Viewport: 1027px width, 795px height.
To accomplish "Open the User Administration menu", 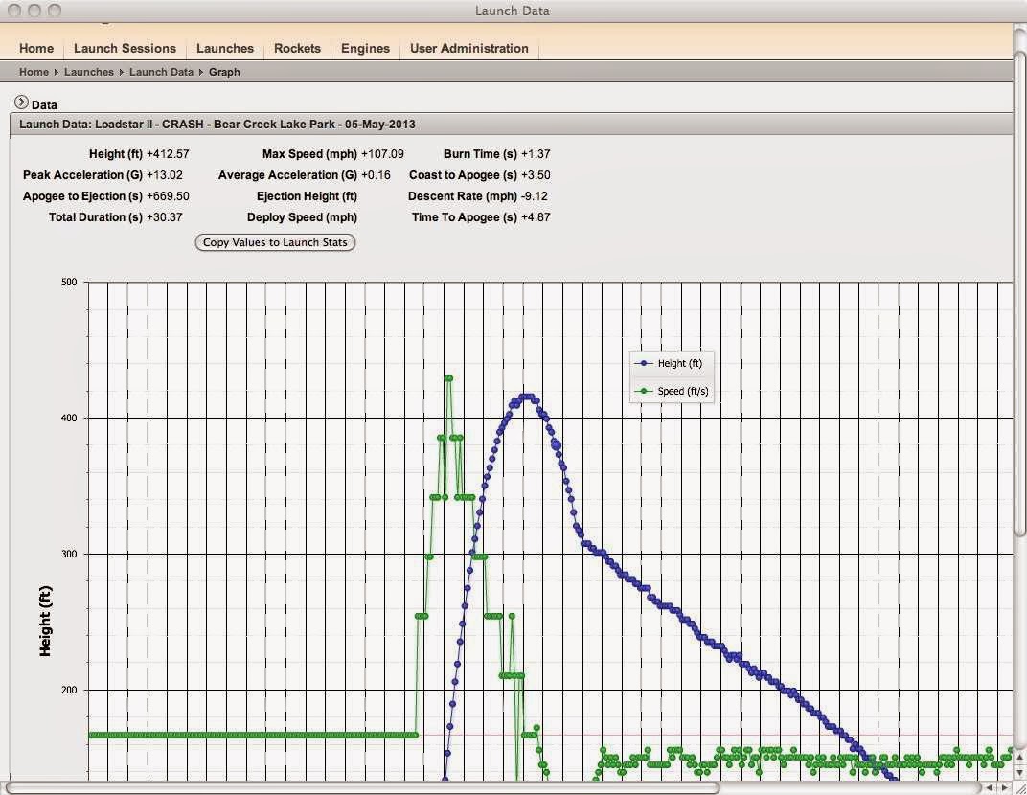I will (x=469, y=49).
